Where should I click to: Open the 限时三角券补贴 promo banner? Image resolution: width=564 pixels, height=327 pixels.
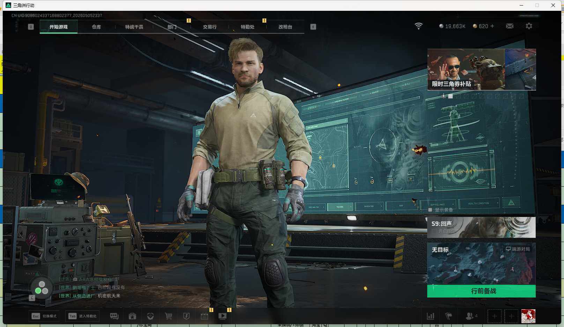click(x=482, y=70)
